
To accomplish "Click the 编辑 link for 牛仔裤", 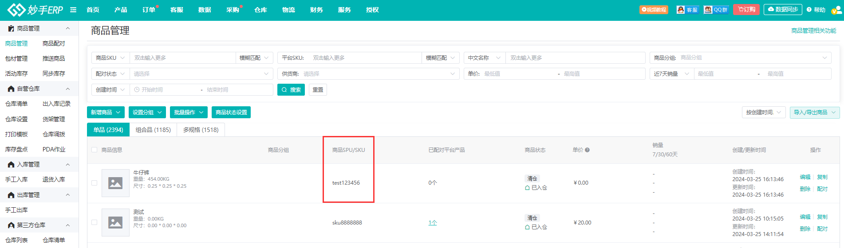I will (x=805, y=177).
